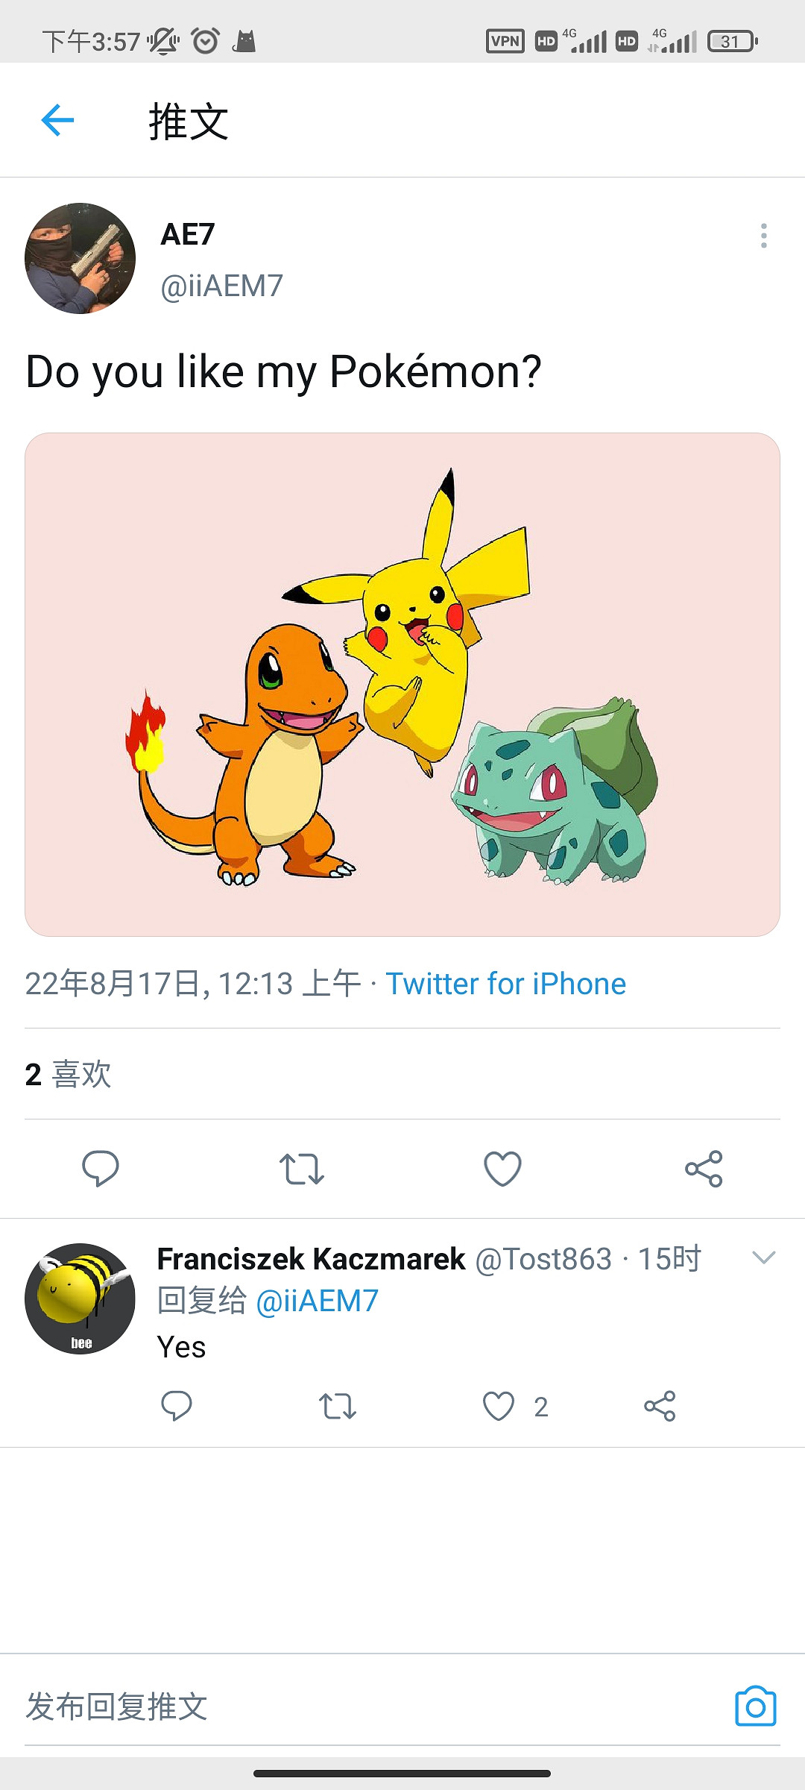Open the camera icon in reply bar
805x1790 pixels.
(x=756, y=1706)
